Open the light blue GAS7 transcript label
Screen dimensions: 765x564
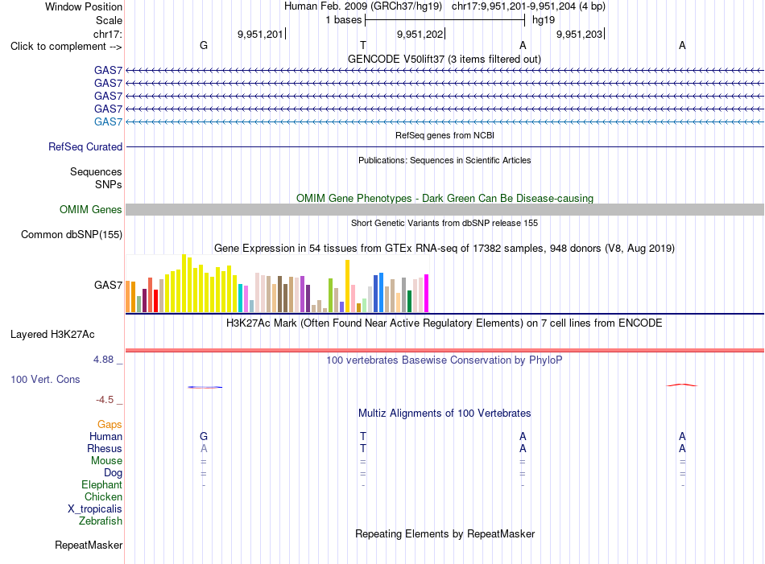[109, 121]
